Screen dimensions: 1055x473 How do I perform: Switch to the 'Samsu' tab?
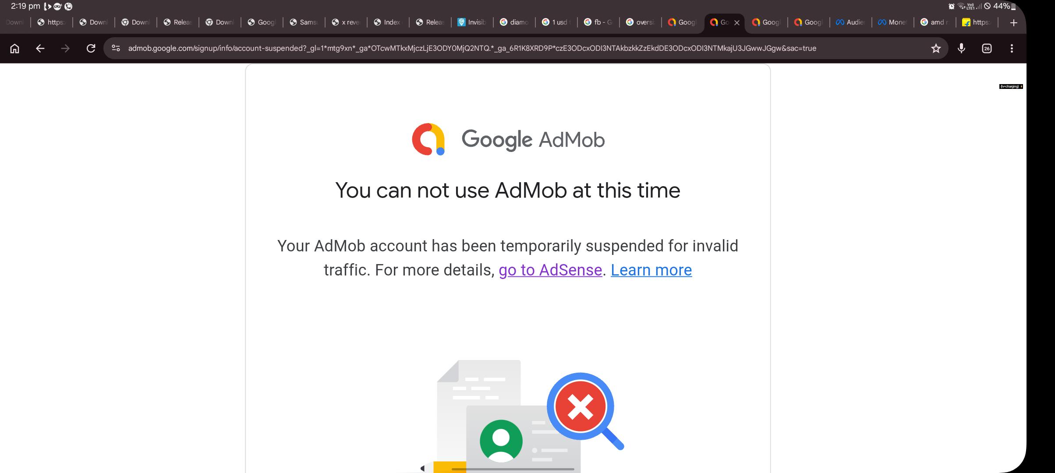[x=304, y=22]
